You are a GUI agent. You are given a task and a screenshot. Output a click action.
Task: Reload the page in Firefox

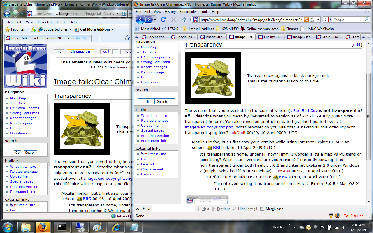163,20
